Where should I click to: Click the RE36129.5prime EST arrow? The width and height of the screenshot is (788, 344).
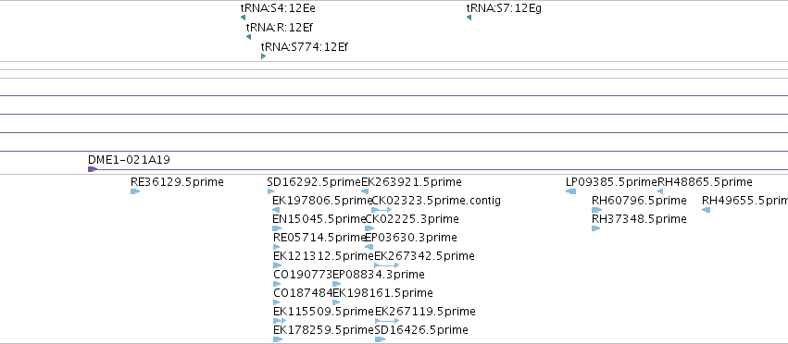134,191
